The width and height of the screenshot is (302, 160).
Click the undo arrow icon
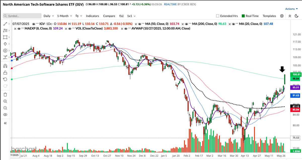tap(5, 79)
